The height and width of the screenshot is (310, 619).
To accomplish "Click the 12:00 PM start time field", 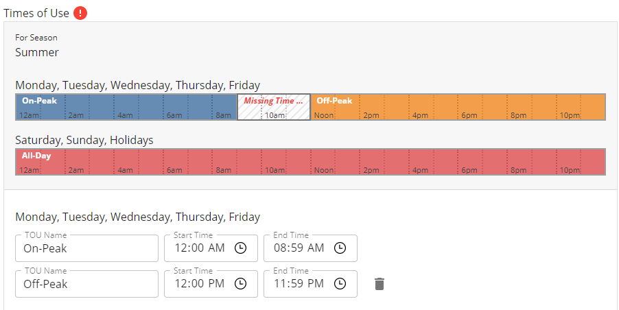I will (x=199, y=284).
